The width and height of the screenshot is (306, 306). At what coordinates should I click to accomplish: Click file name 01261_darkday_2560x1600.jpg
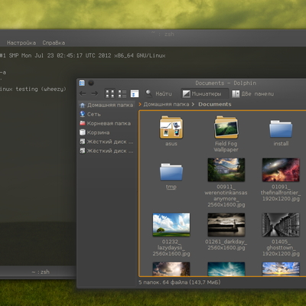tap(226, 245)
